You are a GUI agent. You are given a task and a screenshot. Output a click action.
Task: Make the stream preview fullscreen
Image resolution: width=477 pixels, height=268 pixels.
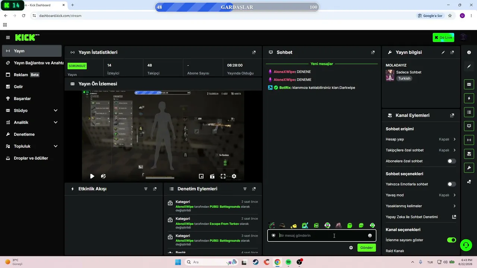223,176
